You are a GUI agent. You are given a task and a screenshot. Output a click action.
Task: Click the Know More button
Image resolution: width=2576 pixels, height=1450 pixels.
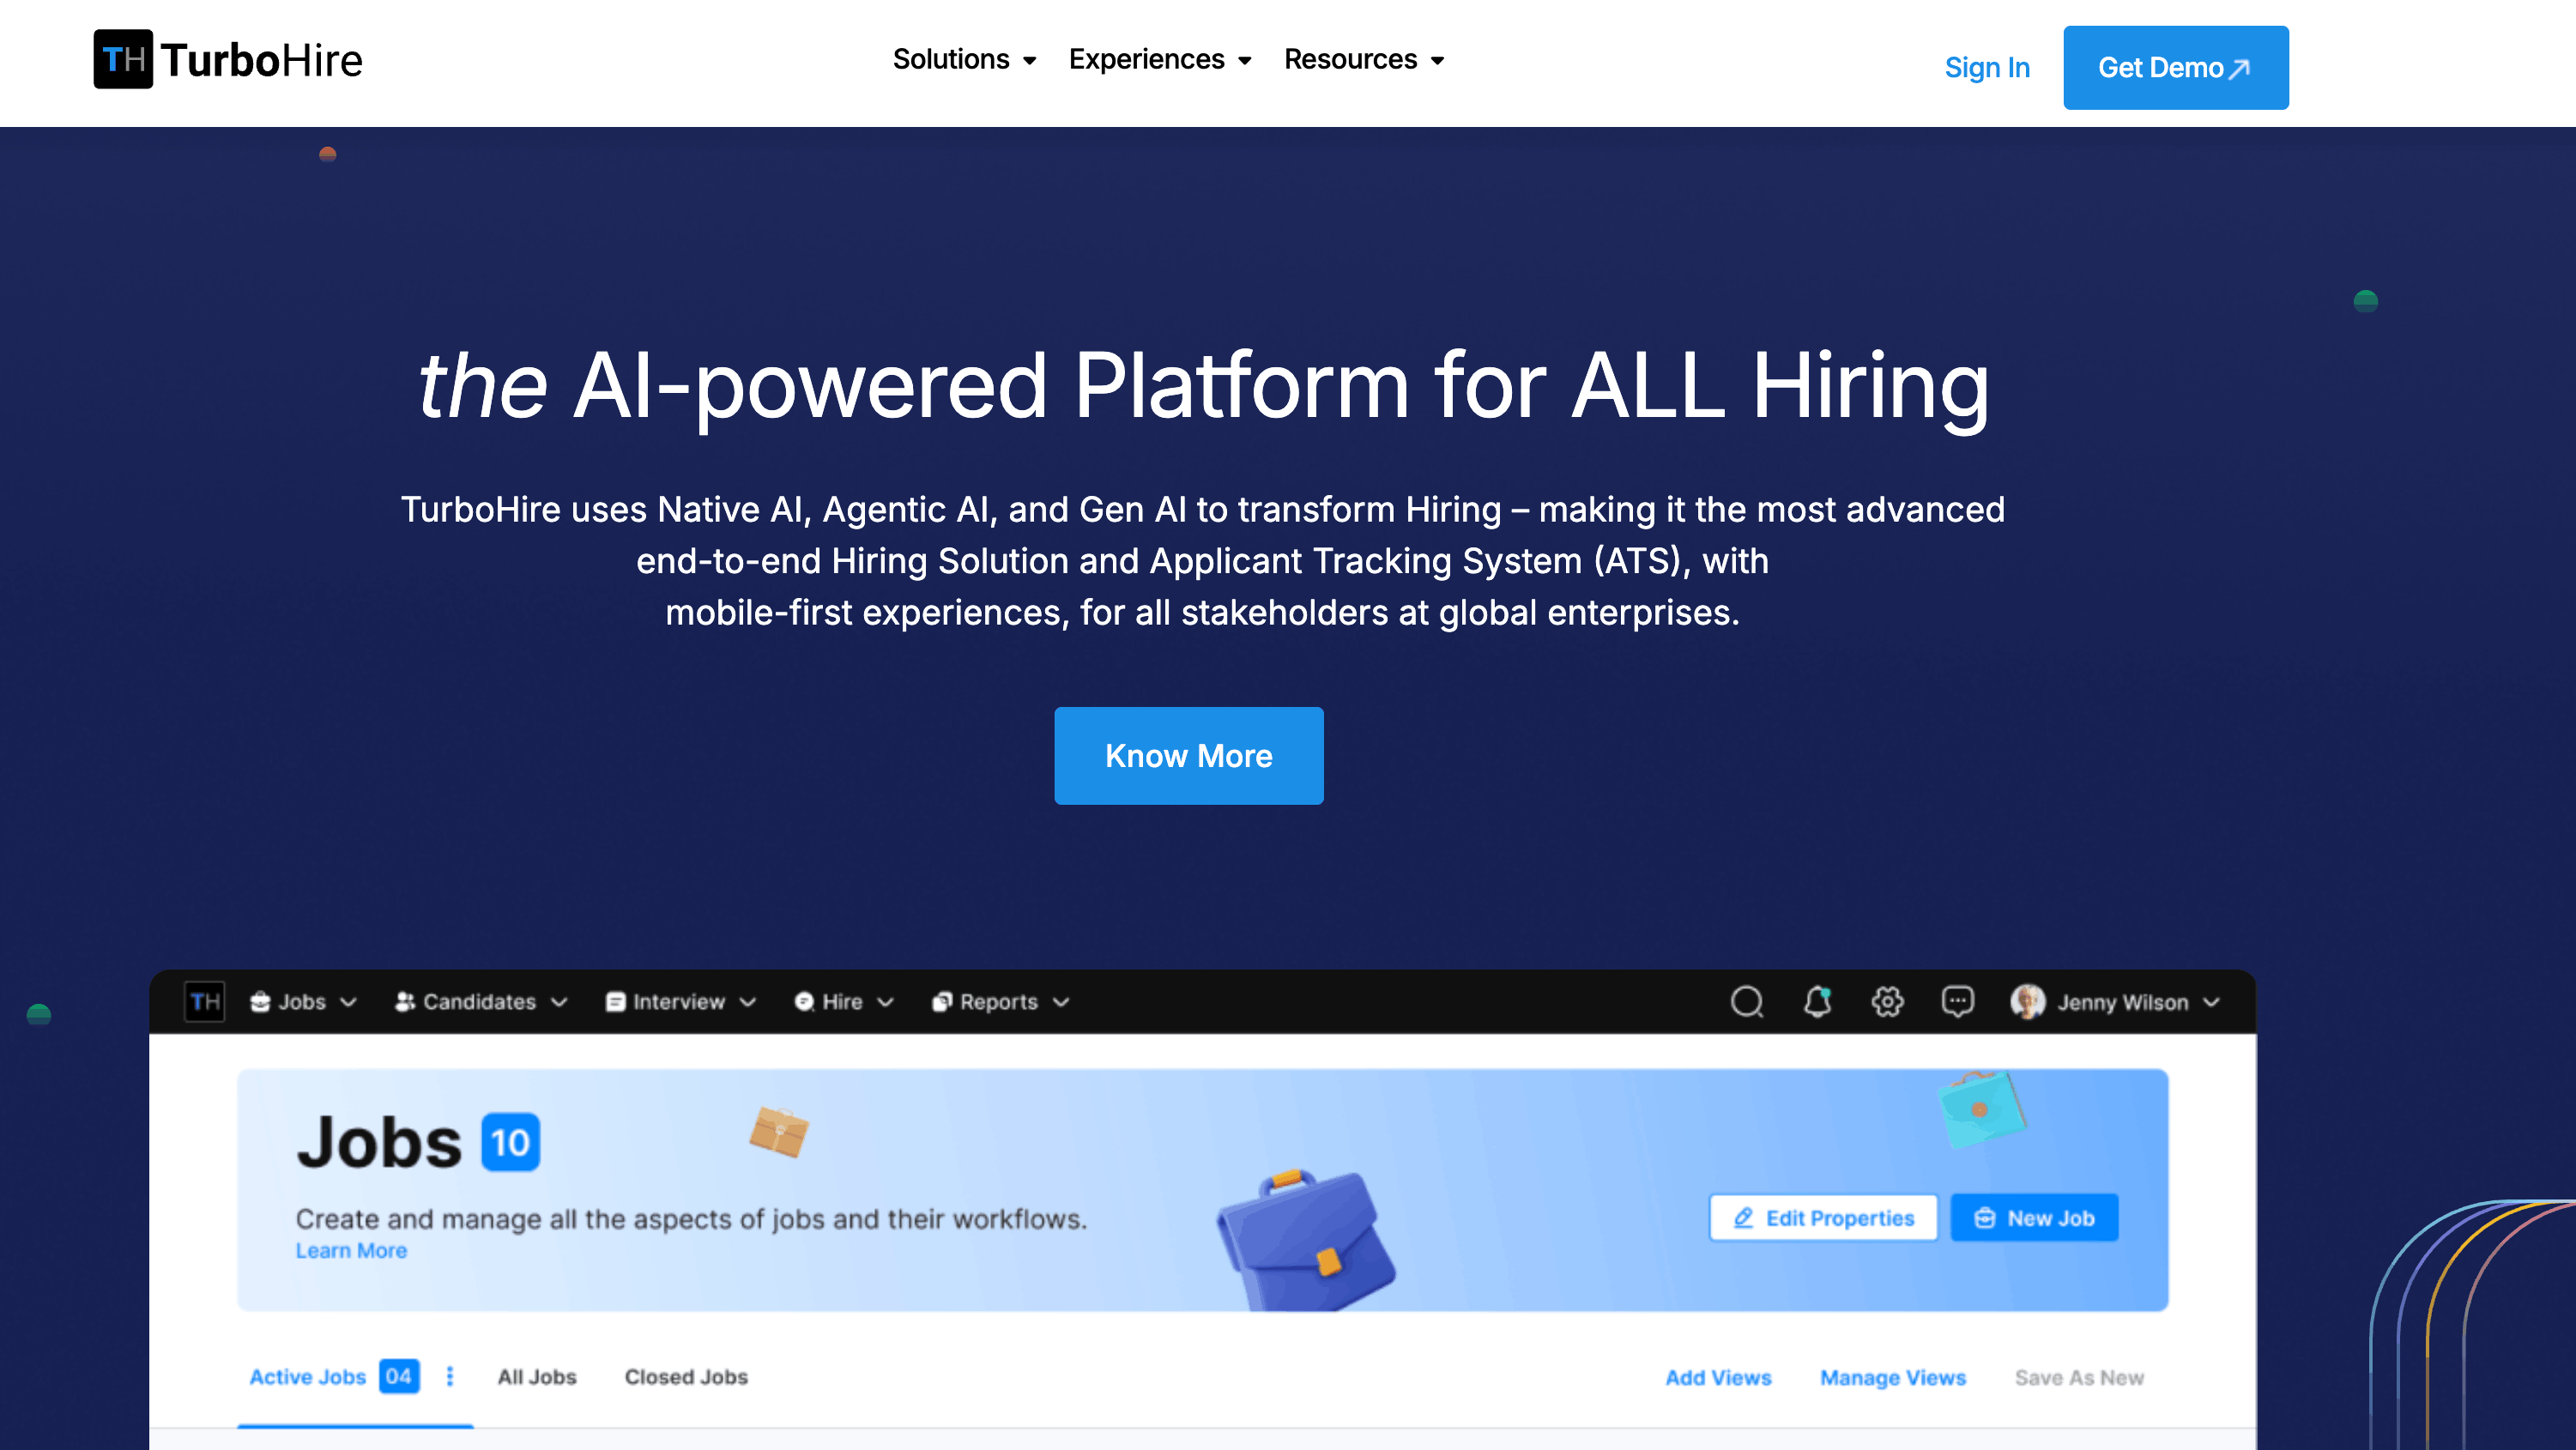[x=1189, y=756]
